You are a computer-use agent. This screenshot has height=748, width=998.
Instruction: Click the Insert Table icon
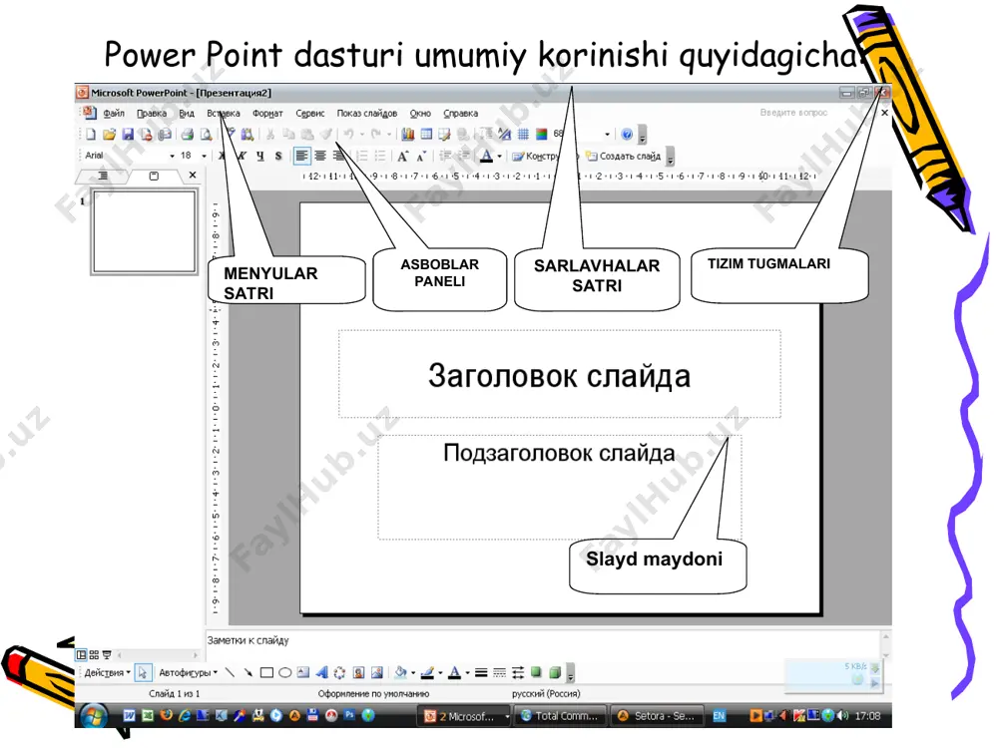(426, 135)
